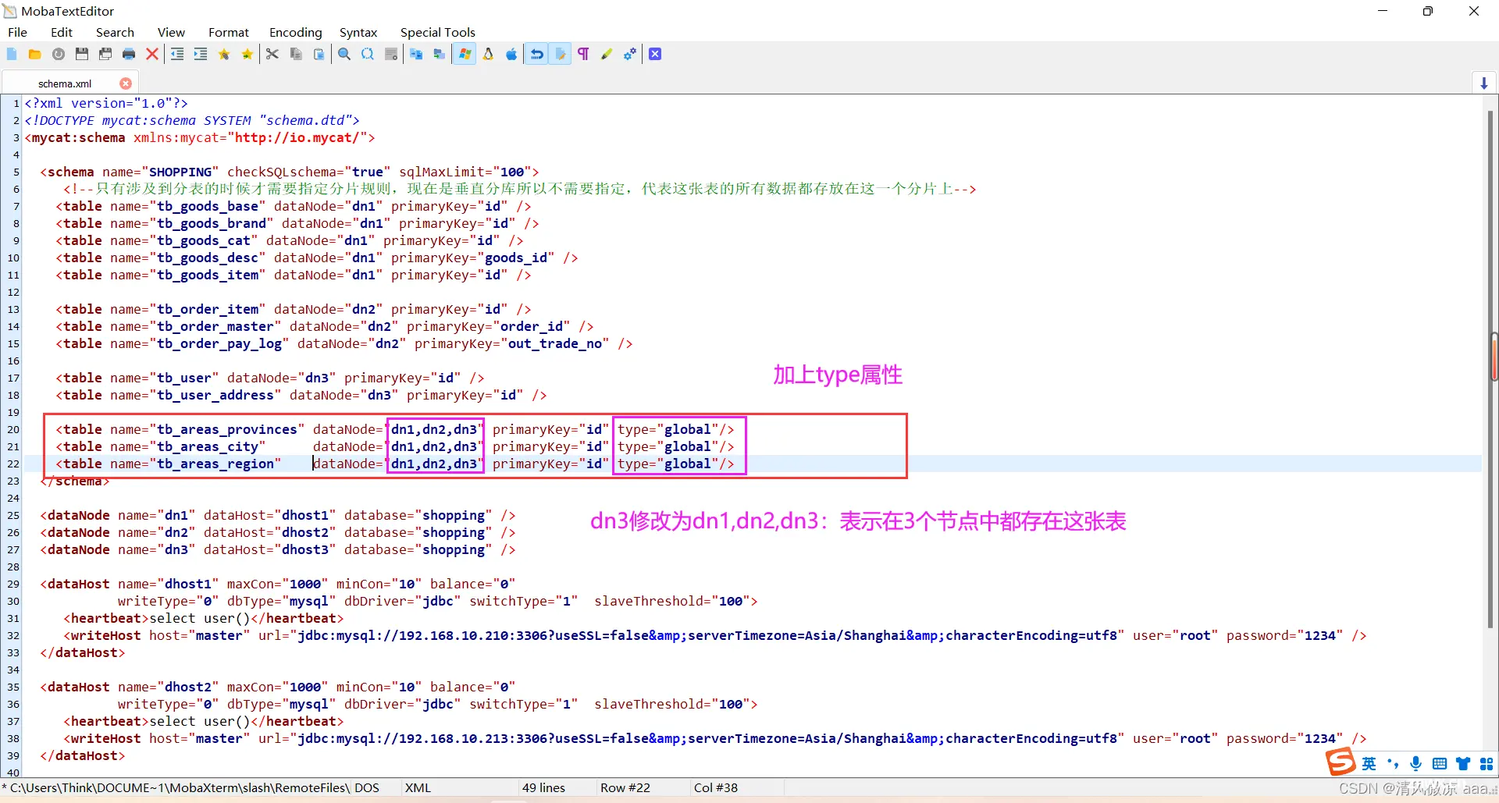Decrease indent of selected lines

(177, 54)
